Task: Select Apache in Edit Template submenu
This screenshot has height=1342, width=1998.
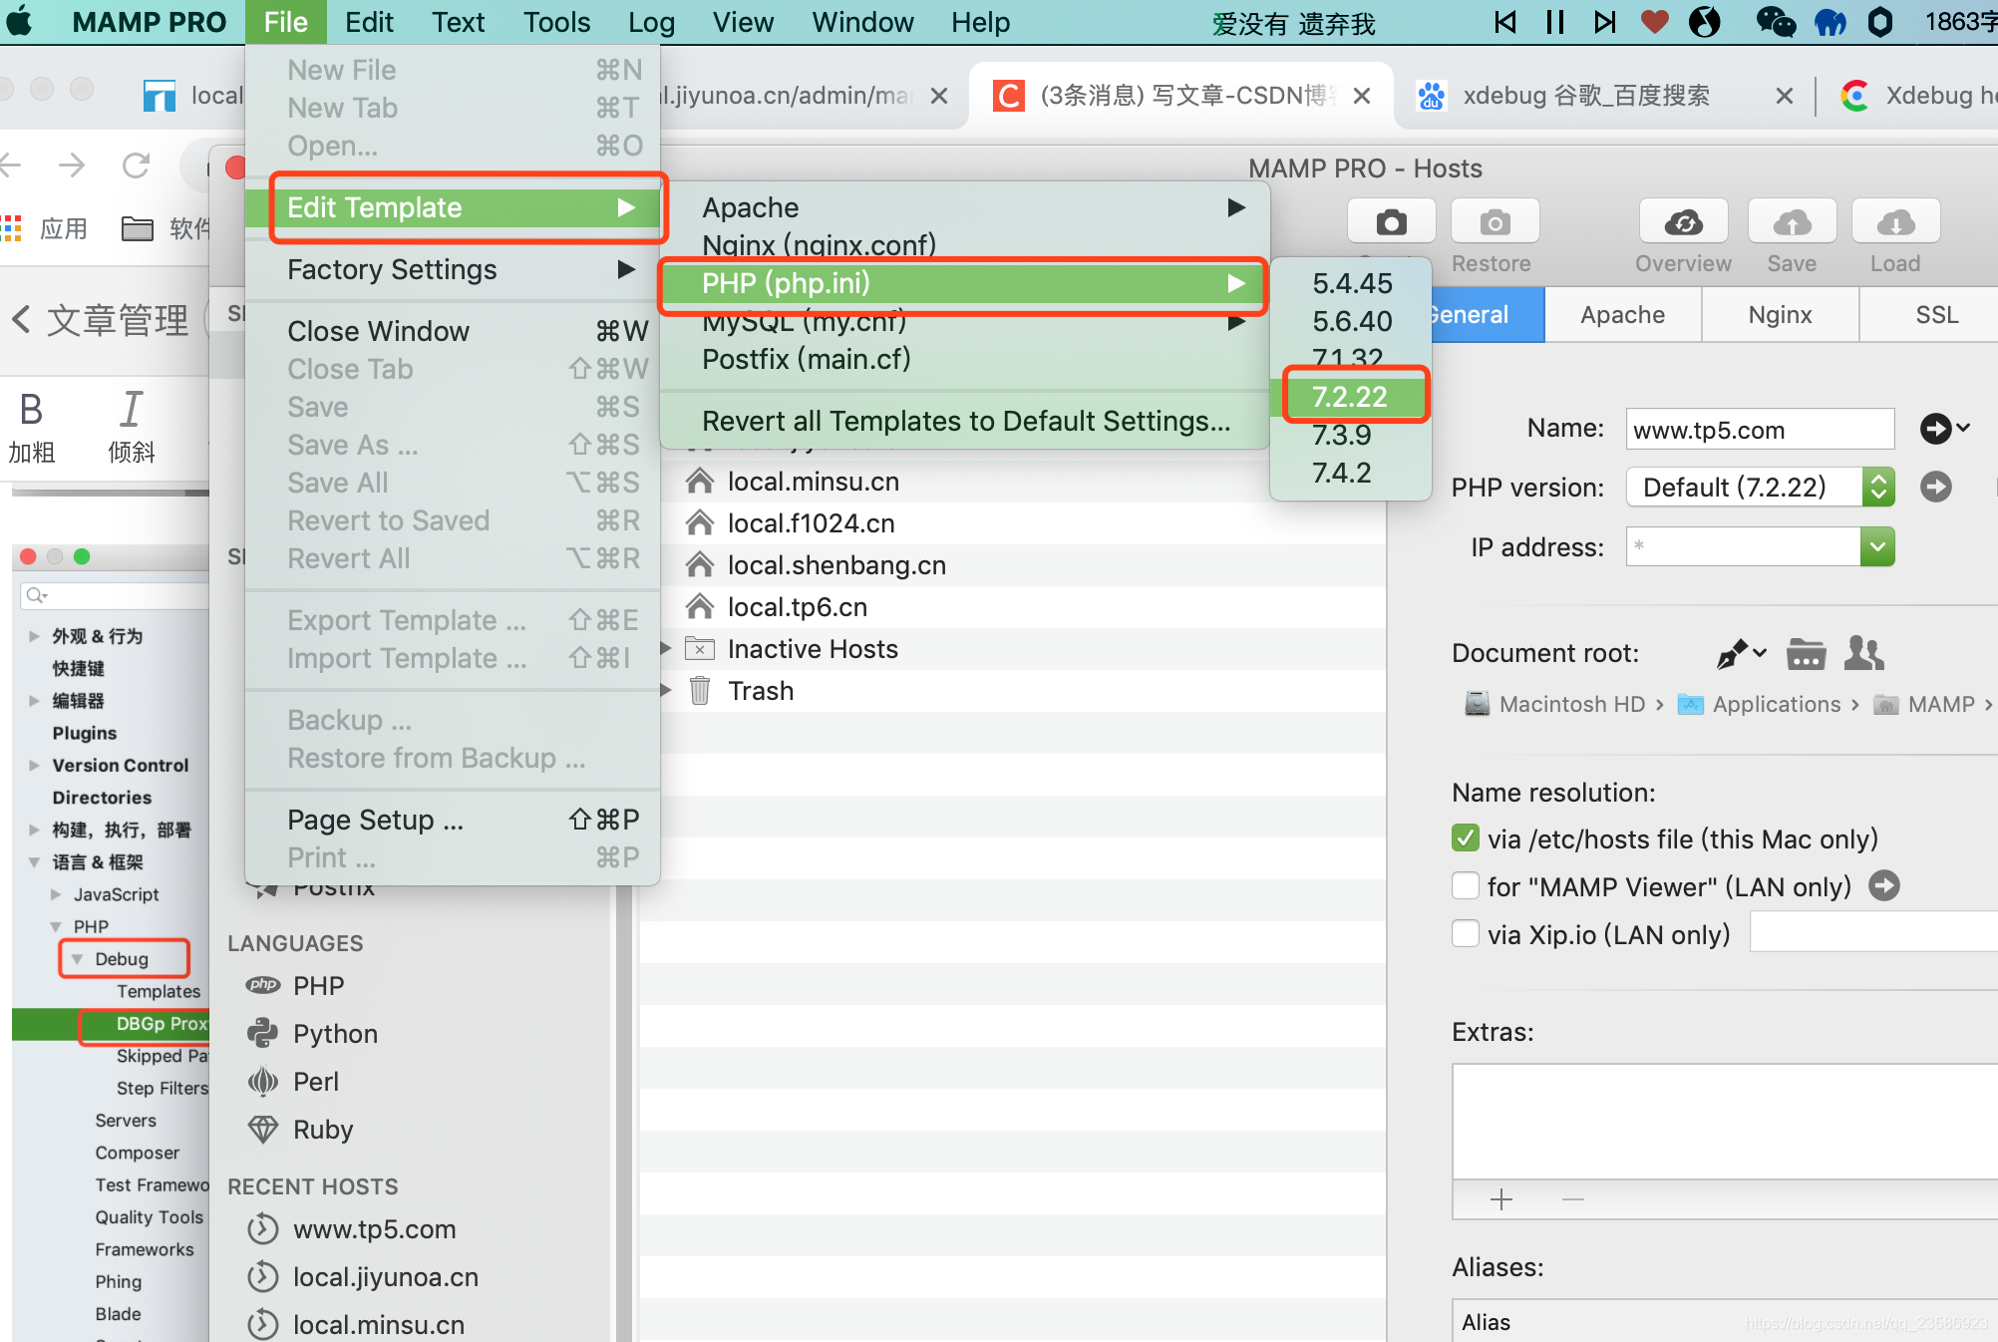Action: click(x=965, y=207)
